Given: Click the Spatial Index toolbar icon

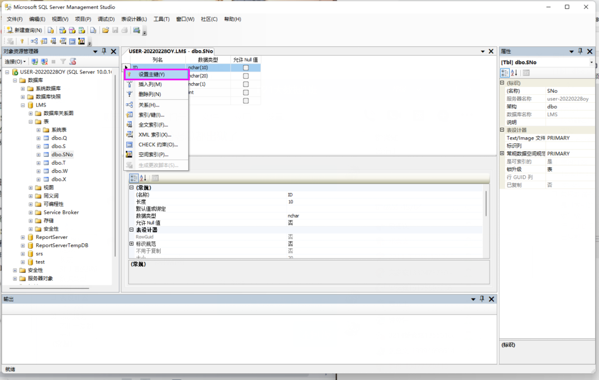Looking at the screenshot, I should coord(82,41).
